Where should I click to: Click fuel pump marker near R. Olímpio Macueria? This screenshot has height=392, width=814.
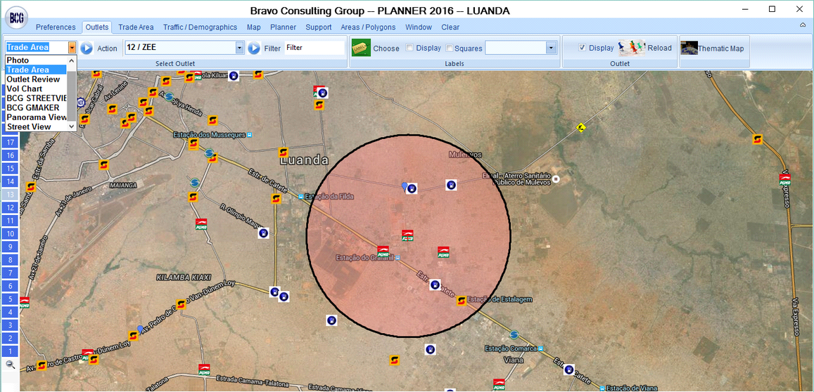pyautogui.click(x=264, y=233)
